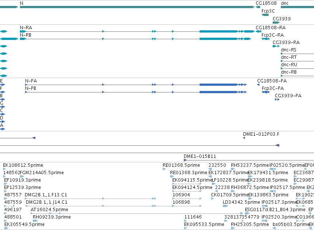The width and height of the screenshot is (314, 230).
Task: Select the 487559 feature
Action: (10, 206)
